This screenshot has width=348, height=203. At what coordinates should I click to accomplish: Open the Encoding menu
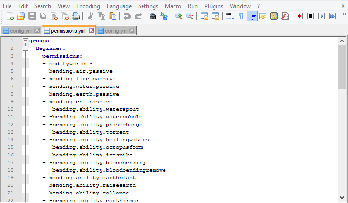[88, 6]
